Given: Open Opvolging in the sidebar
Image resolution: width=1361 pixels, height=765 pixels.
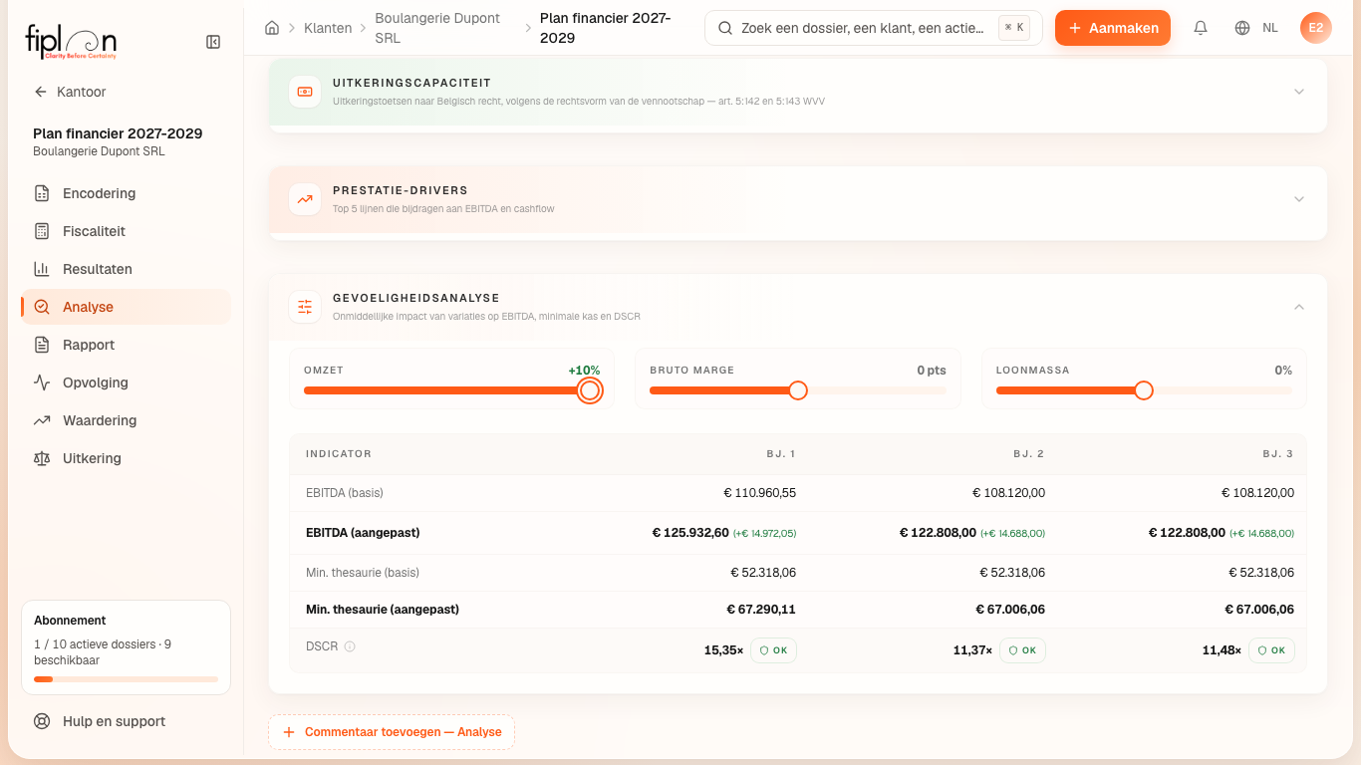Looking at the screenshot, I should [x=126, y=382].
